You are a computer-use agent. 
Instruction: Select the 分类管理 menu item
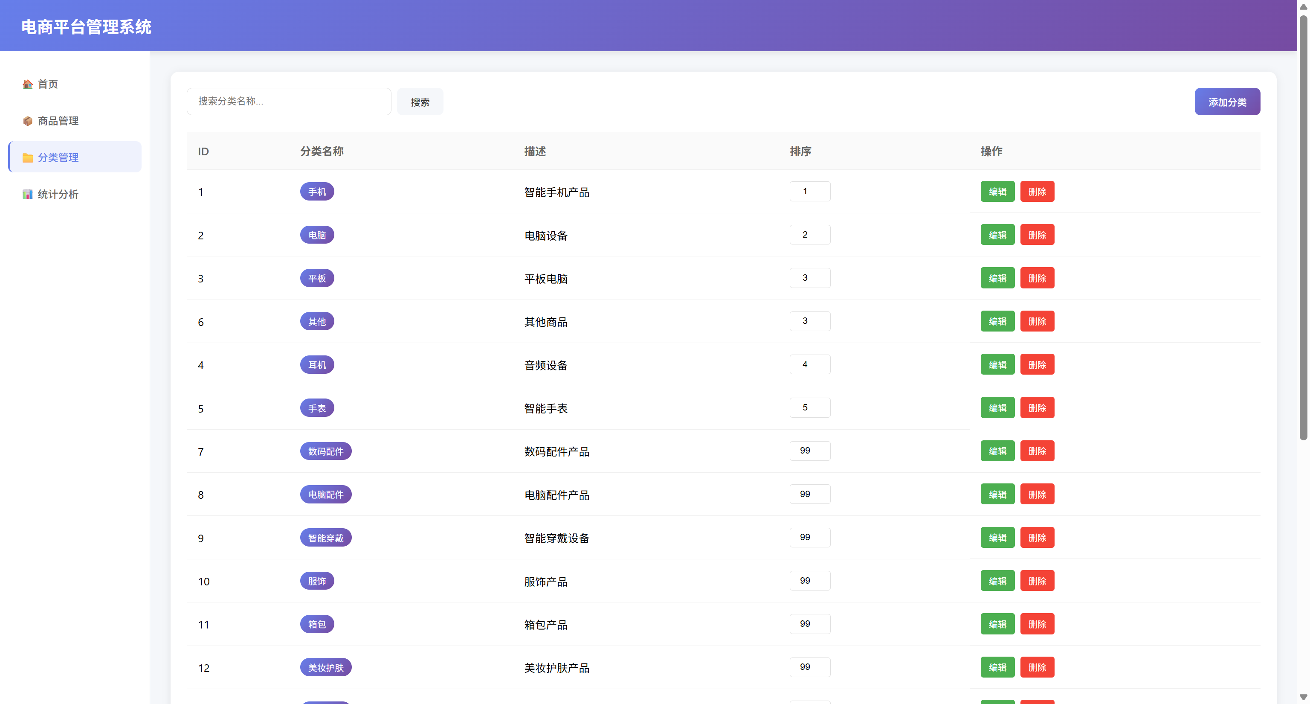pyautogui.click(x=75, y=157)
